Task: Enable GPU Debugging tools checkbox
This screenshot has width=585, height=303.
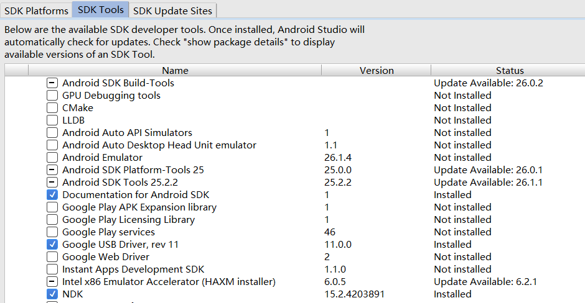Action: point(52,95)
